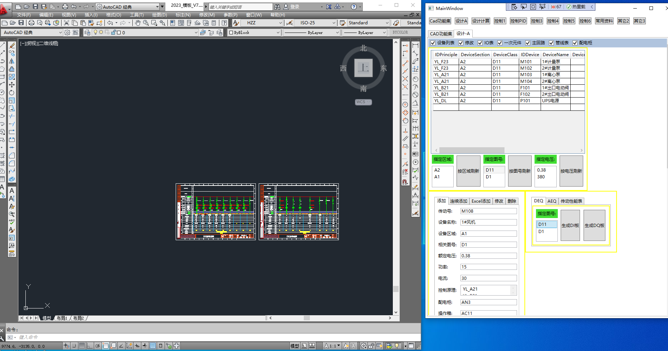This screenshot has height=351, width=668.
Task: Toggle Snap Mode in status bar
Action: tap(74, 346)
